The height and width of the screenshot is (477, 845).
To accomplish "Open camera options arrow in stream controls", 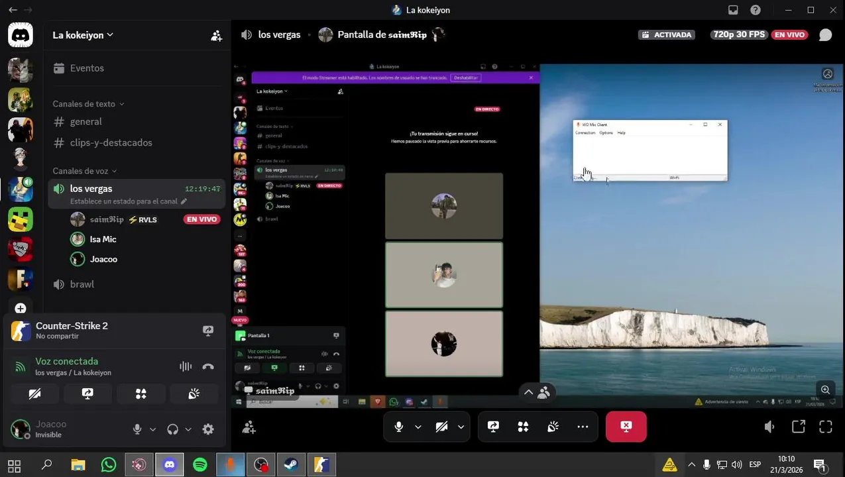I will tap(461, 427).
